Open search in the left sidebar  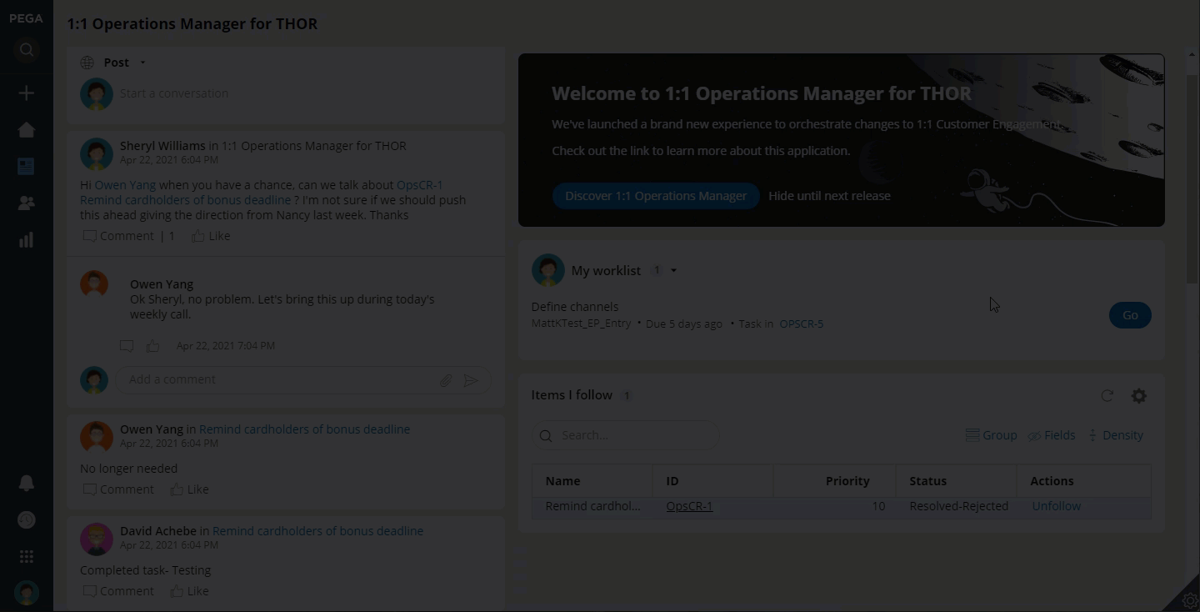[x=27, y=50]
